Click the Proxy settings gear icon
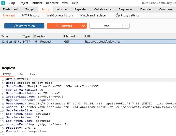 coord(118,15)
